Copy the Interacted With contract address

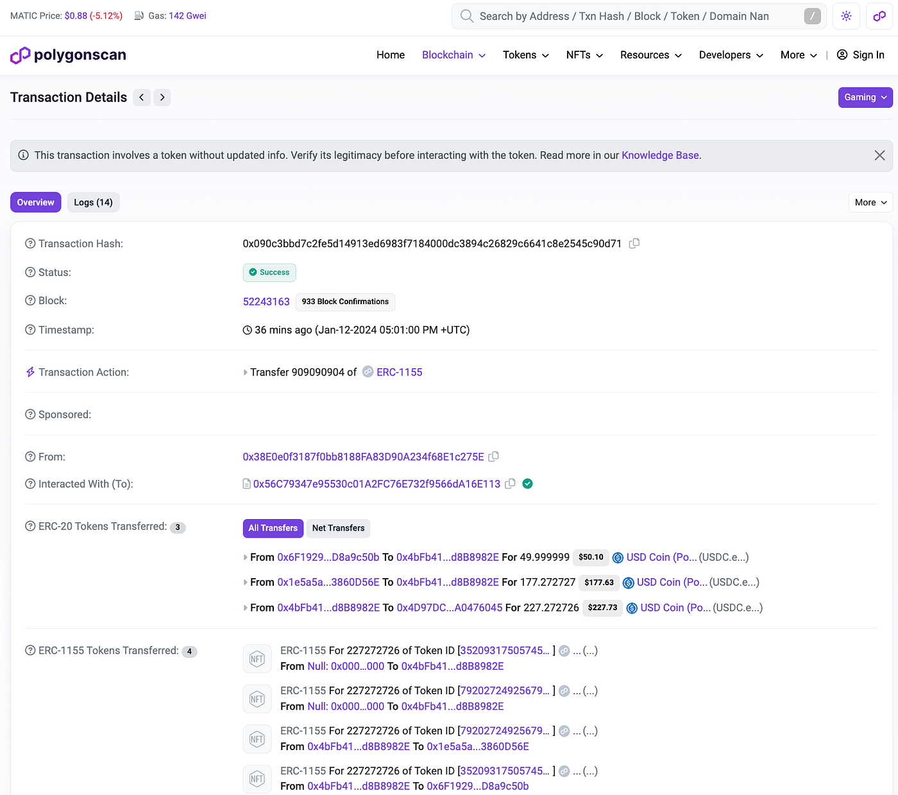510,484
